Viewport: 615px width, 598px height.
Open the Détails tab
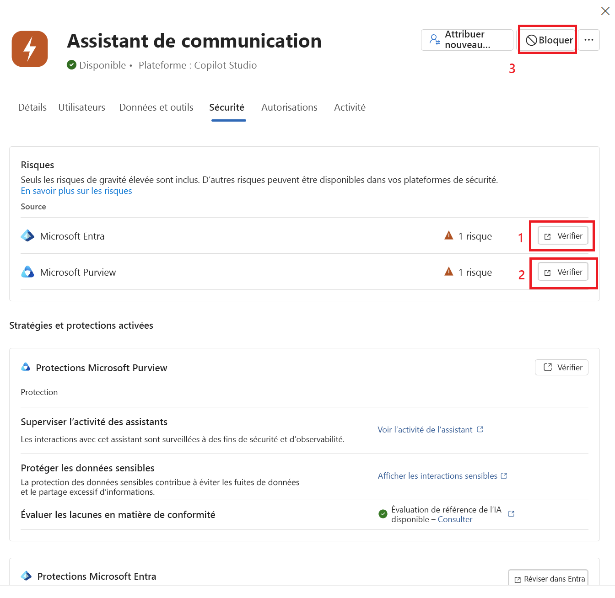pos(32,107)
